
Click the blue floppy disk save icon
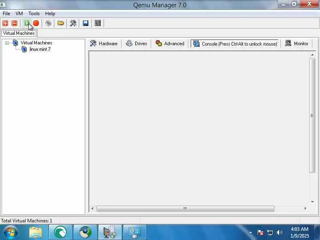[86, 23]
